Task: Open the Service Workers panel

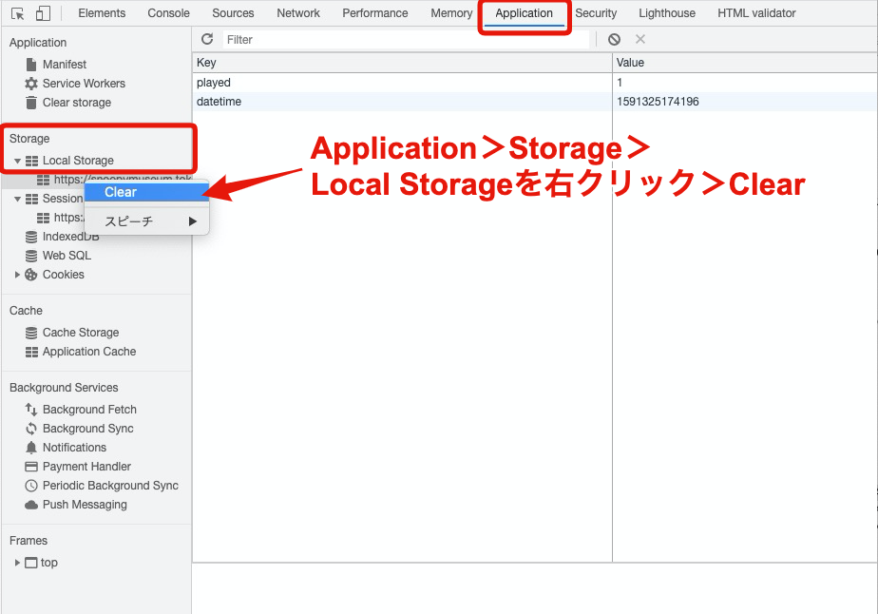Action: (x=84, y=83)
